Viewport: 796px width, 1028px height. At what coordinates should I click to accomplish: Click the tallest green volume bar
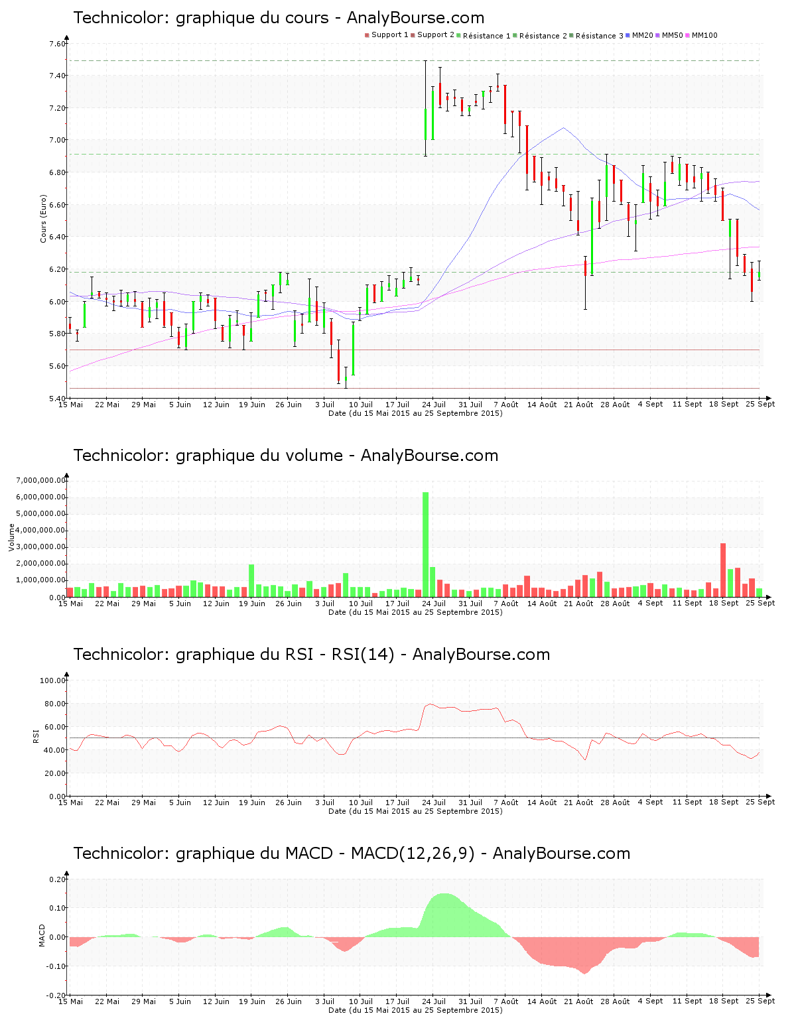pos(425,544)
